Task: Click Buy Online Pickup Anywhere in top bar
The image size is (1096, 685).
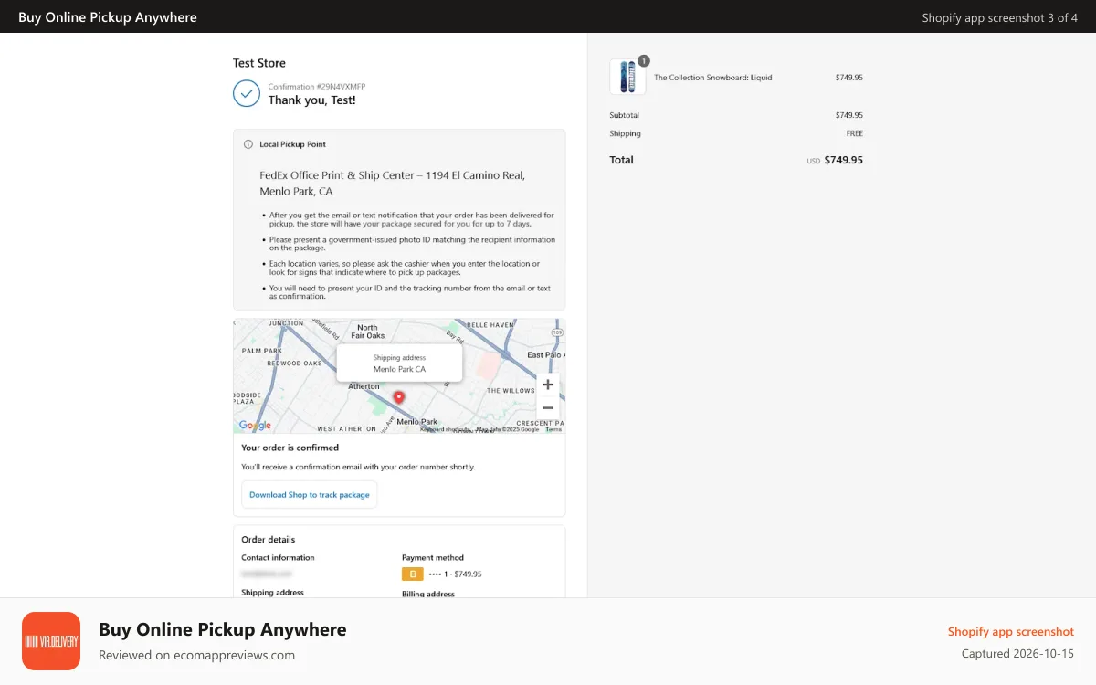Action: [x=108, y=16]
